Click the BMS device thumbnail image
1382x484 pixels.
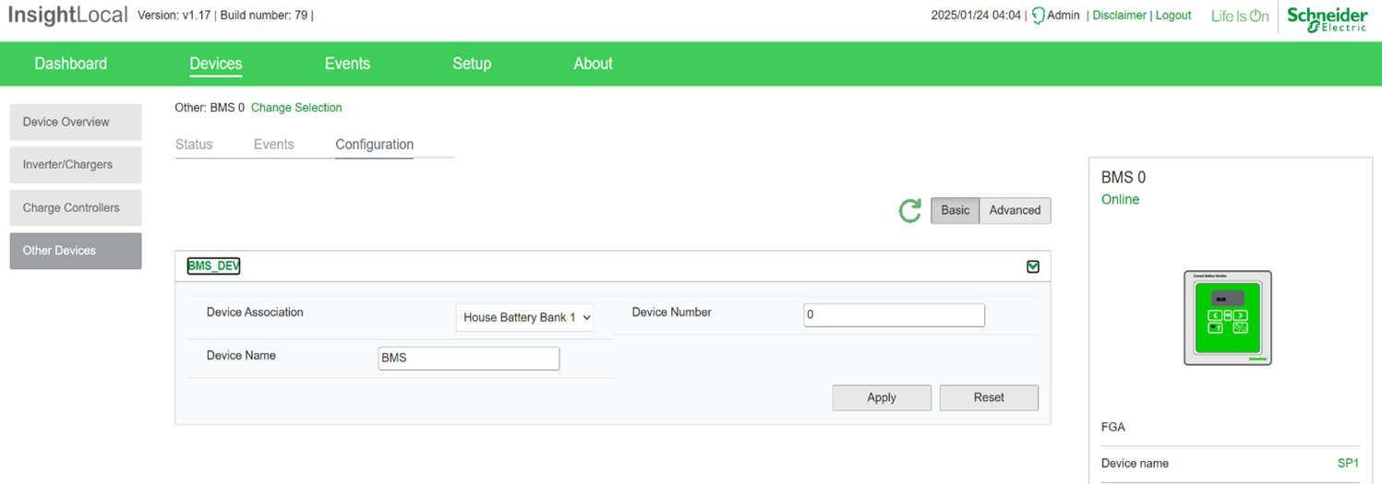coord(1227,318)
